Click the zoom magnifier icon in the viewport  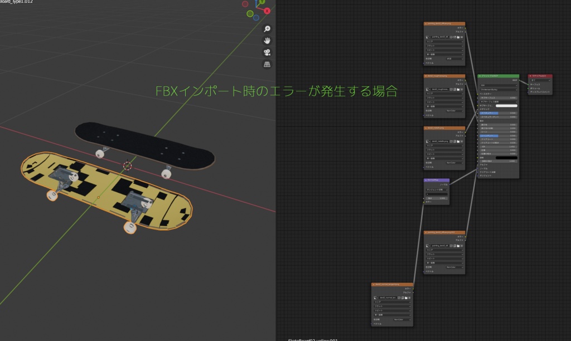pyautogui.click(x=267, y=29)
